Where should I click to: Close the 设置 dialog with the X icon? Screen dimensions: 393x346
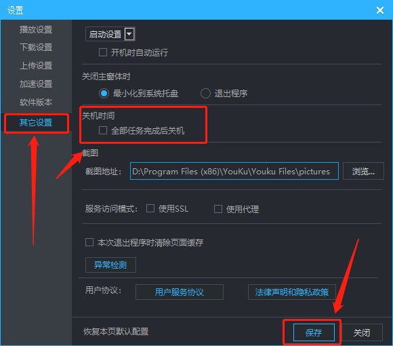coord(380,10)
